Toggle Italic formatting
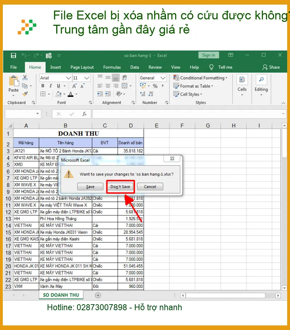The height and width of the screenshot is (330, 290). [51, 86]
